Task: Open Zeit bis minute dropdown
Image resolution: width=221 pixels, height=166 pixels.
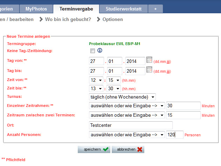Action: pos(113,89)
